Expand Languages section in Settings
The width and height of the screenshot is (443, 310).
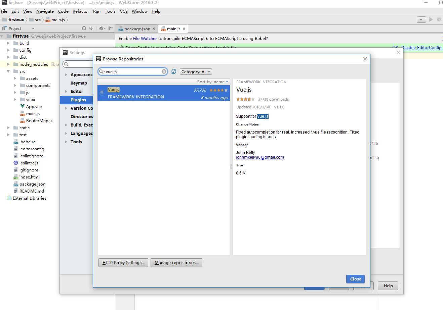click(66, 134)
